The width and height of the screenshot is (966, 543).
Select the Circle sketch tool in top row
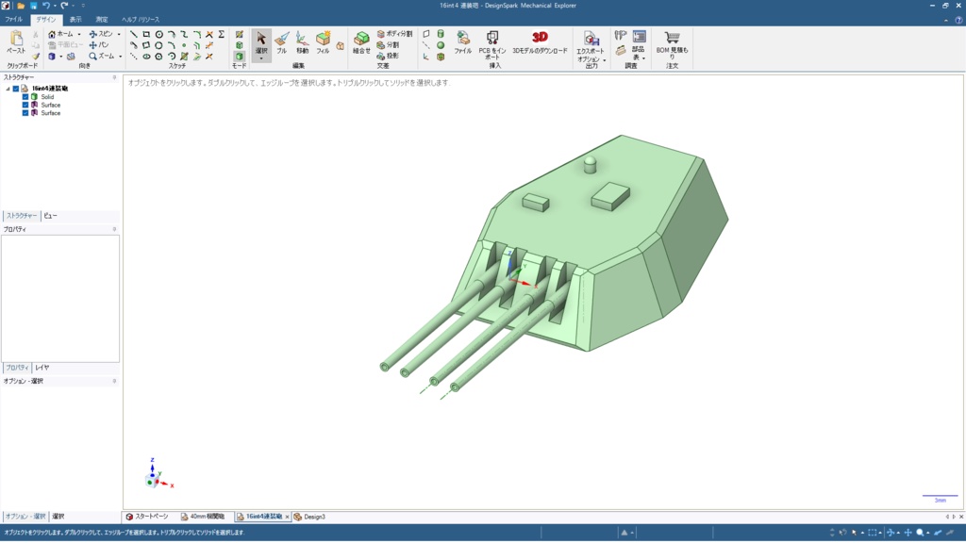[158, 35]
